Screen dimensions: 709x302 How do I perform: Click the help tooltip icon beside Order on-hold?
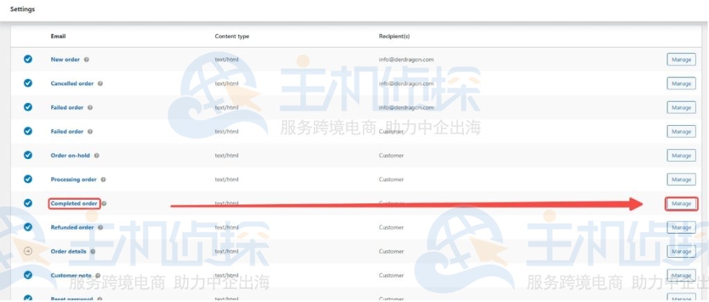(x=97, y=155)
